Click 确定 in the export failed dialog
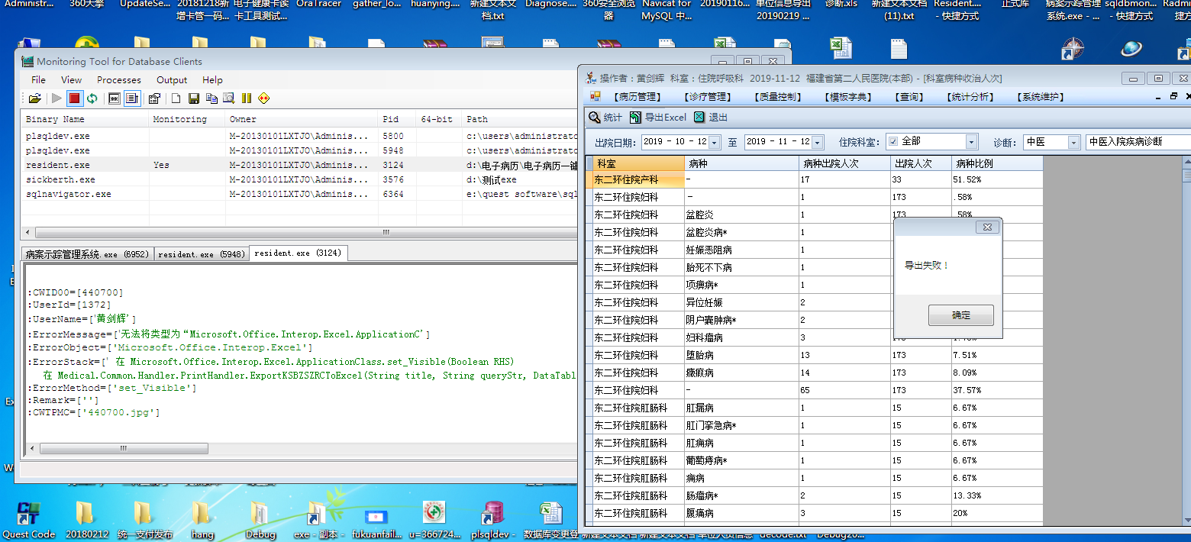Image resolution: width=1191 pixels, height=542 pixels. (x=960, y=315)
